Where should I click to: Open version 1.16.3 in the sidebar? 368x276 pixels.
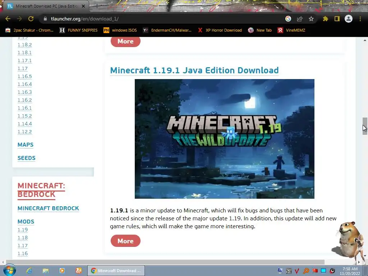coord(25,92)
